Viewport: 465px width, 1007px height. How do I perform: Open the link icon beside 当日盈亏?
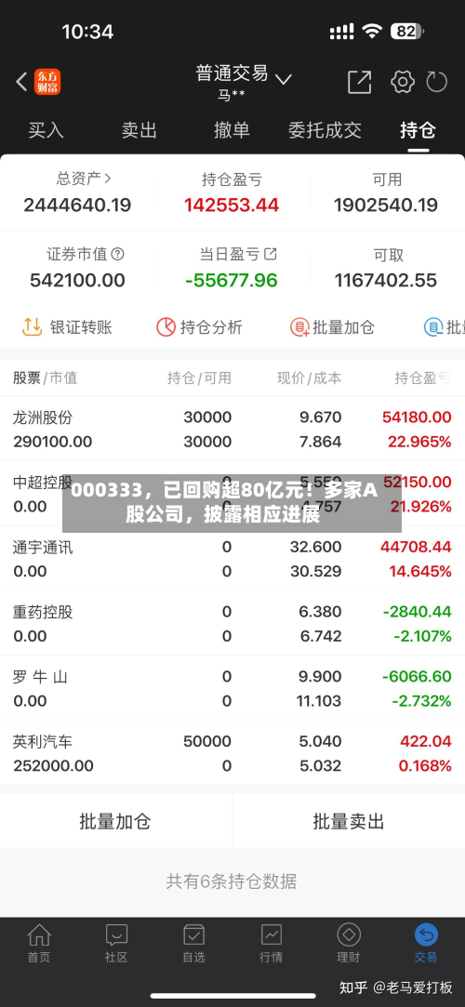pos(271,254)
